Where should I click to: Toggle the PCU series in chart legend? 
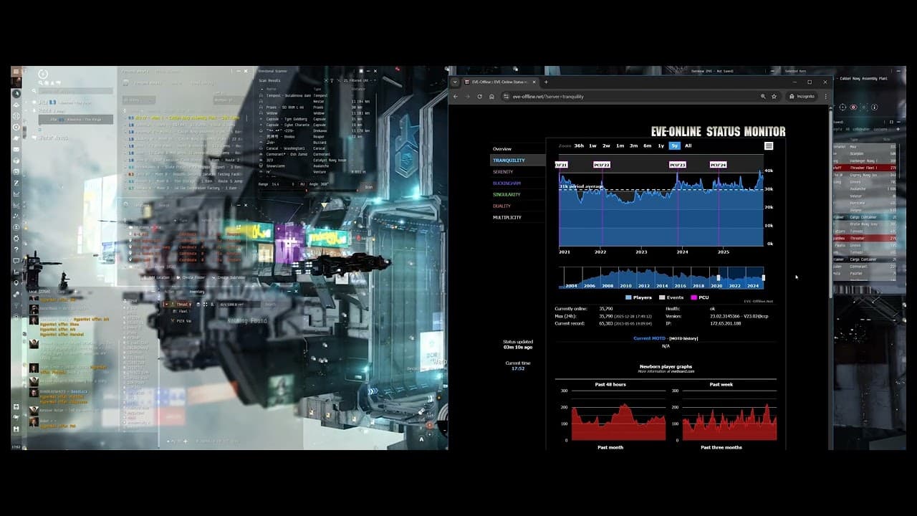[x=700, y=297]
